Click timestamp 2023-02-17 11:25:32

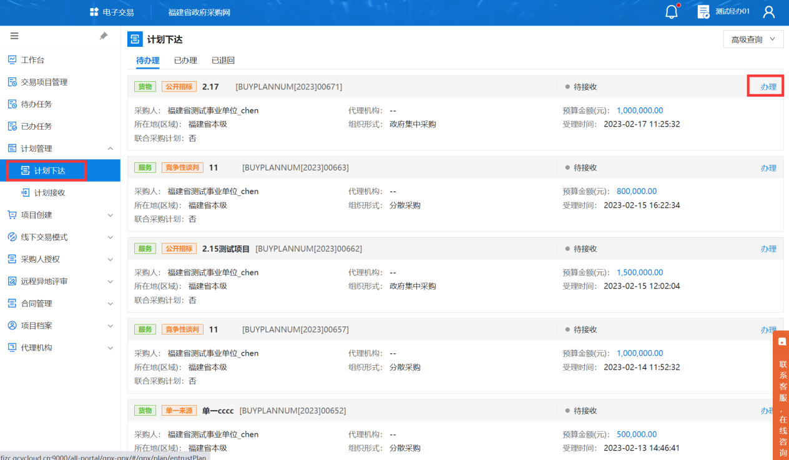[x=642, y=124]
